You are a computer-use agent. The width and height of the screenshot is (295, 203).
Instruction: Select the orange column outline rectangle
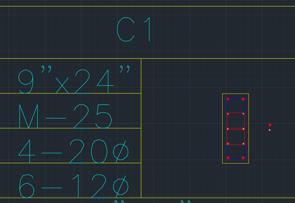[x=236, y=128]
